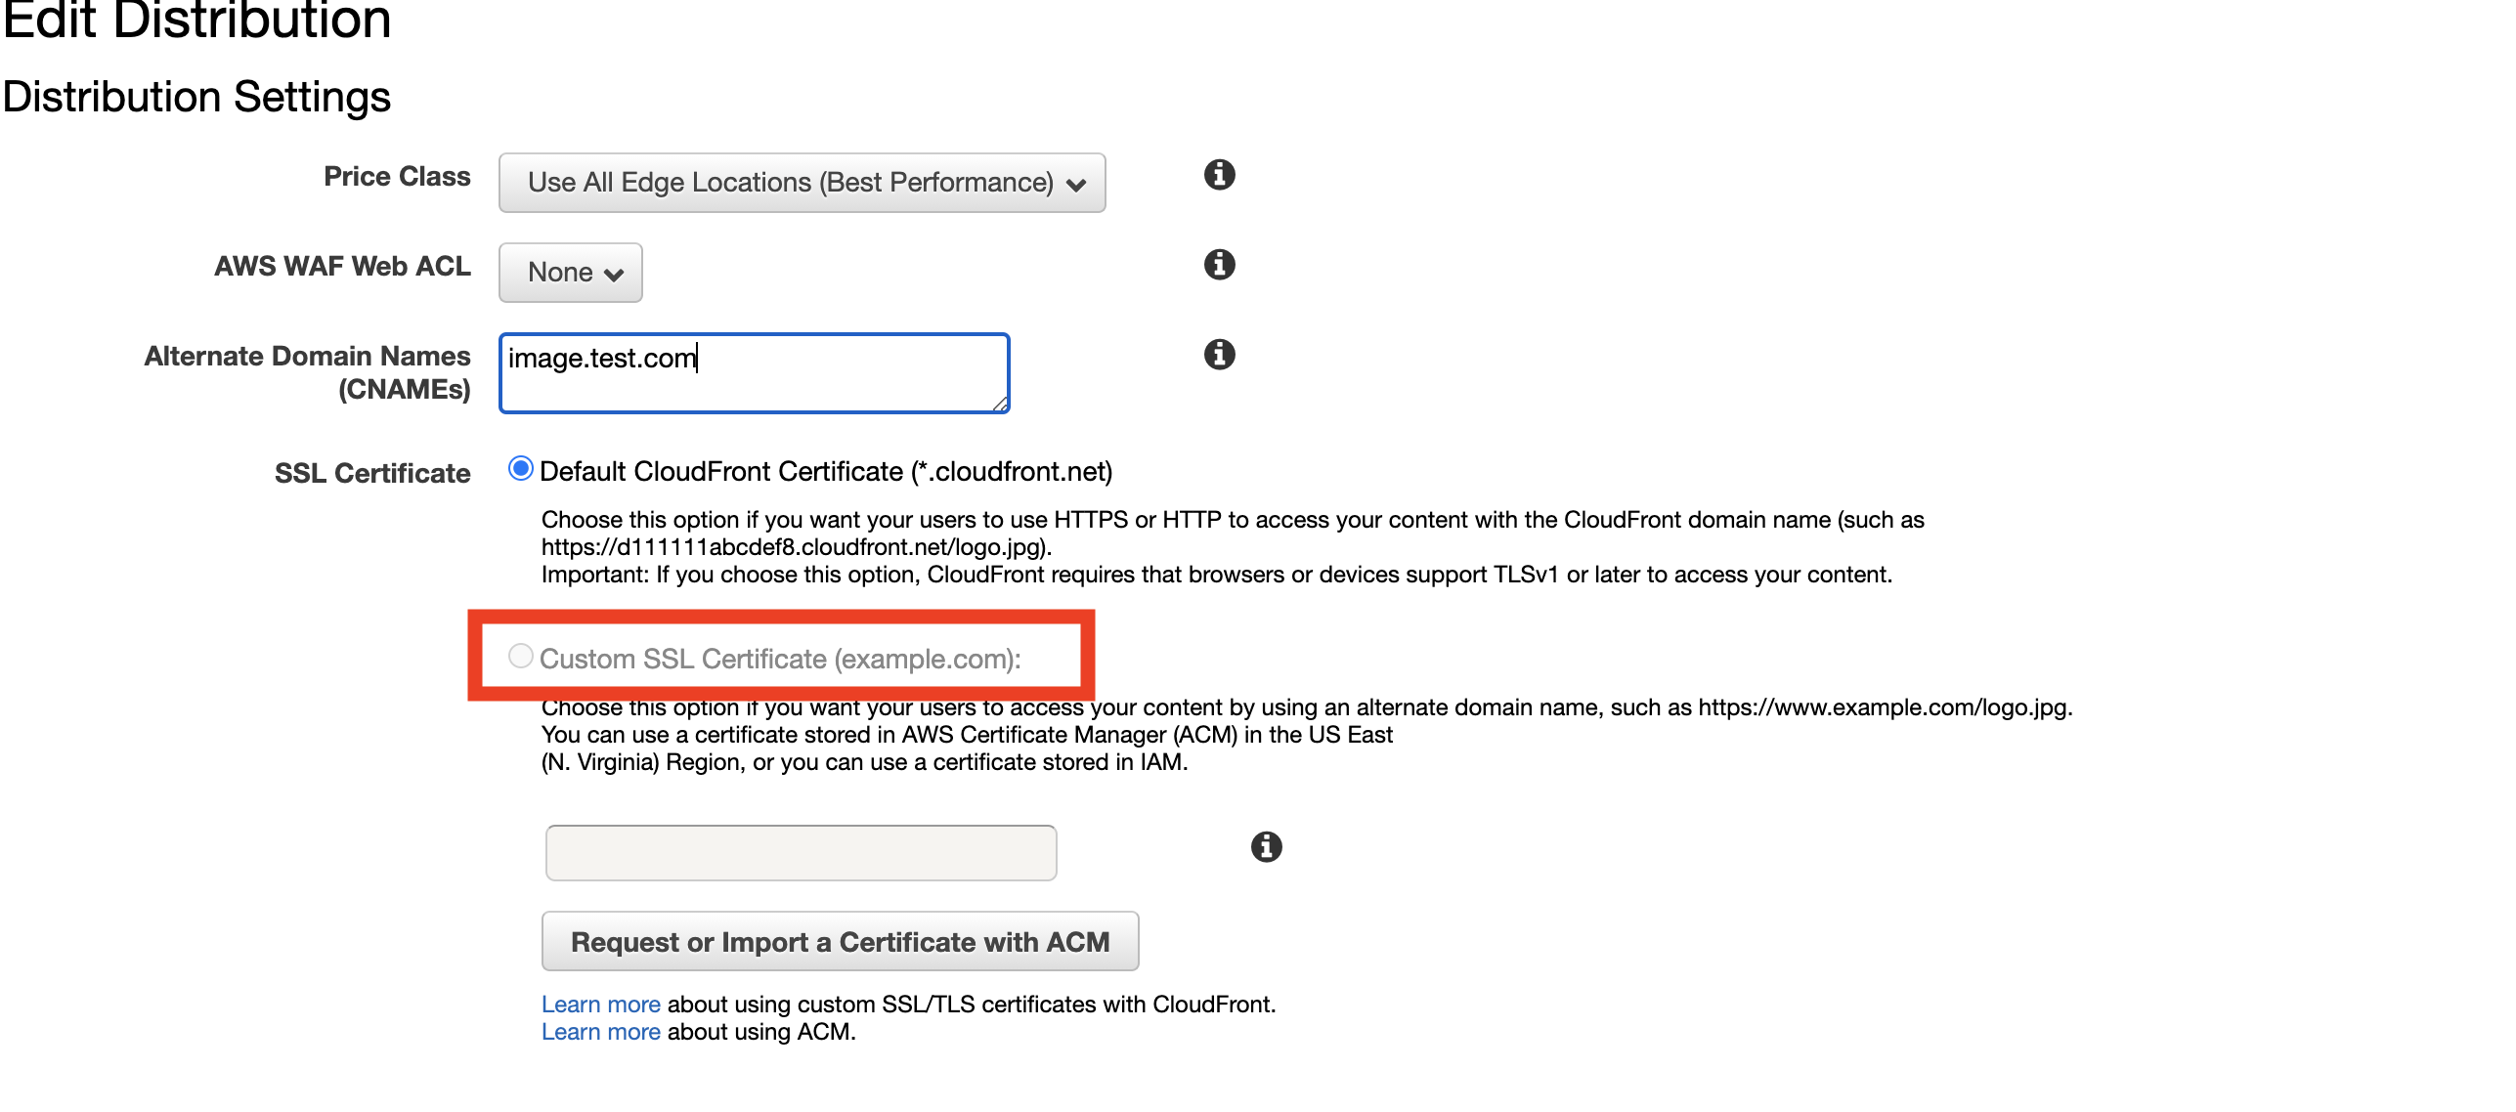This screenshot has width=2516, height=1112.
Task: Click the Edit Distribution page heading
Action: (196, 21)
